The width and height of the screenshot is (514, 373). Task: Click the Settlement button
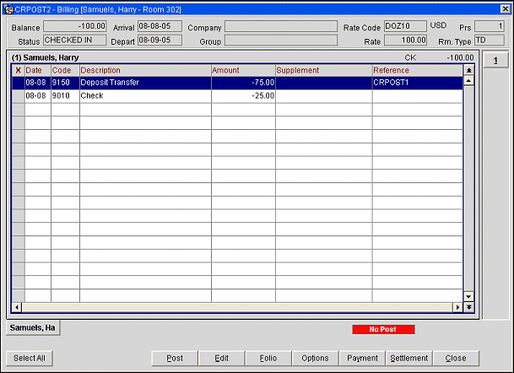coord(409,358)
